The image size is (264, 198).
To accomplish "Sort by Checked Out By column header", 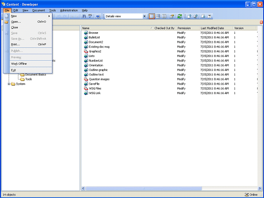I will 165,28.
